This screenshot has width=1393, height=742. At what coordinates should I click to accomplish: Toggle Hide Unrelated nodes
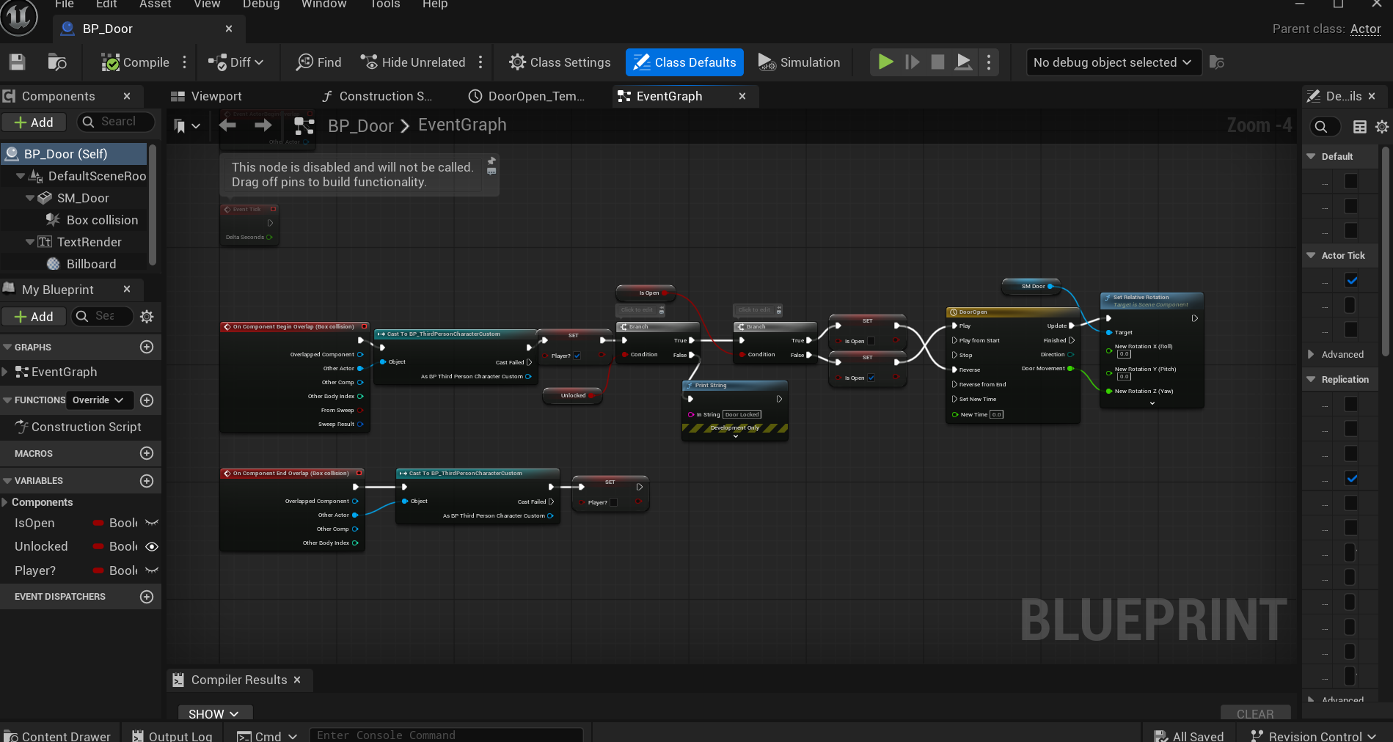click(x=413, y=62)
